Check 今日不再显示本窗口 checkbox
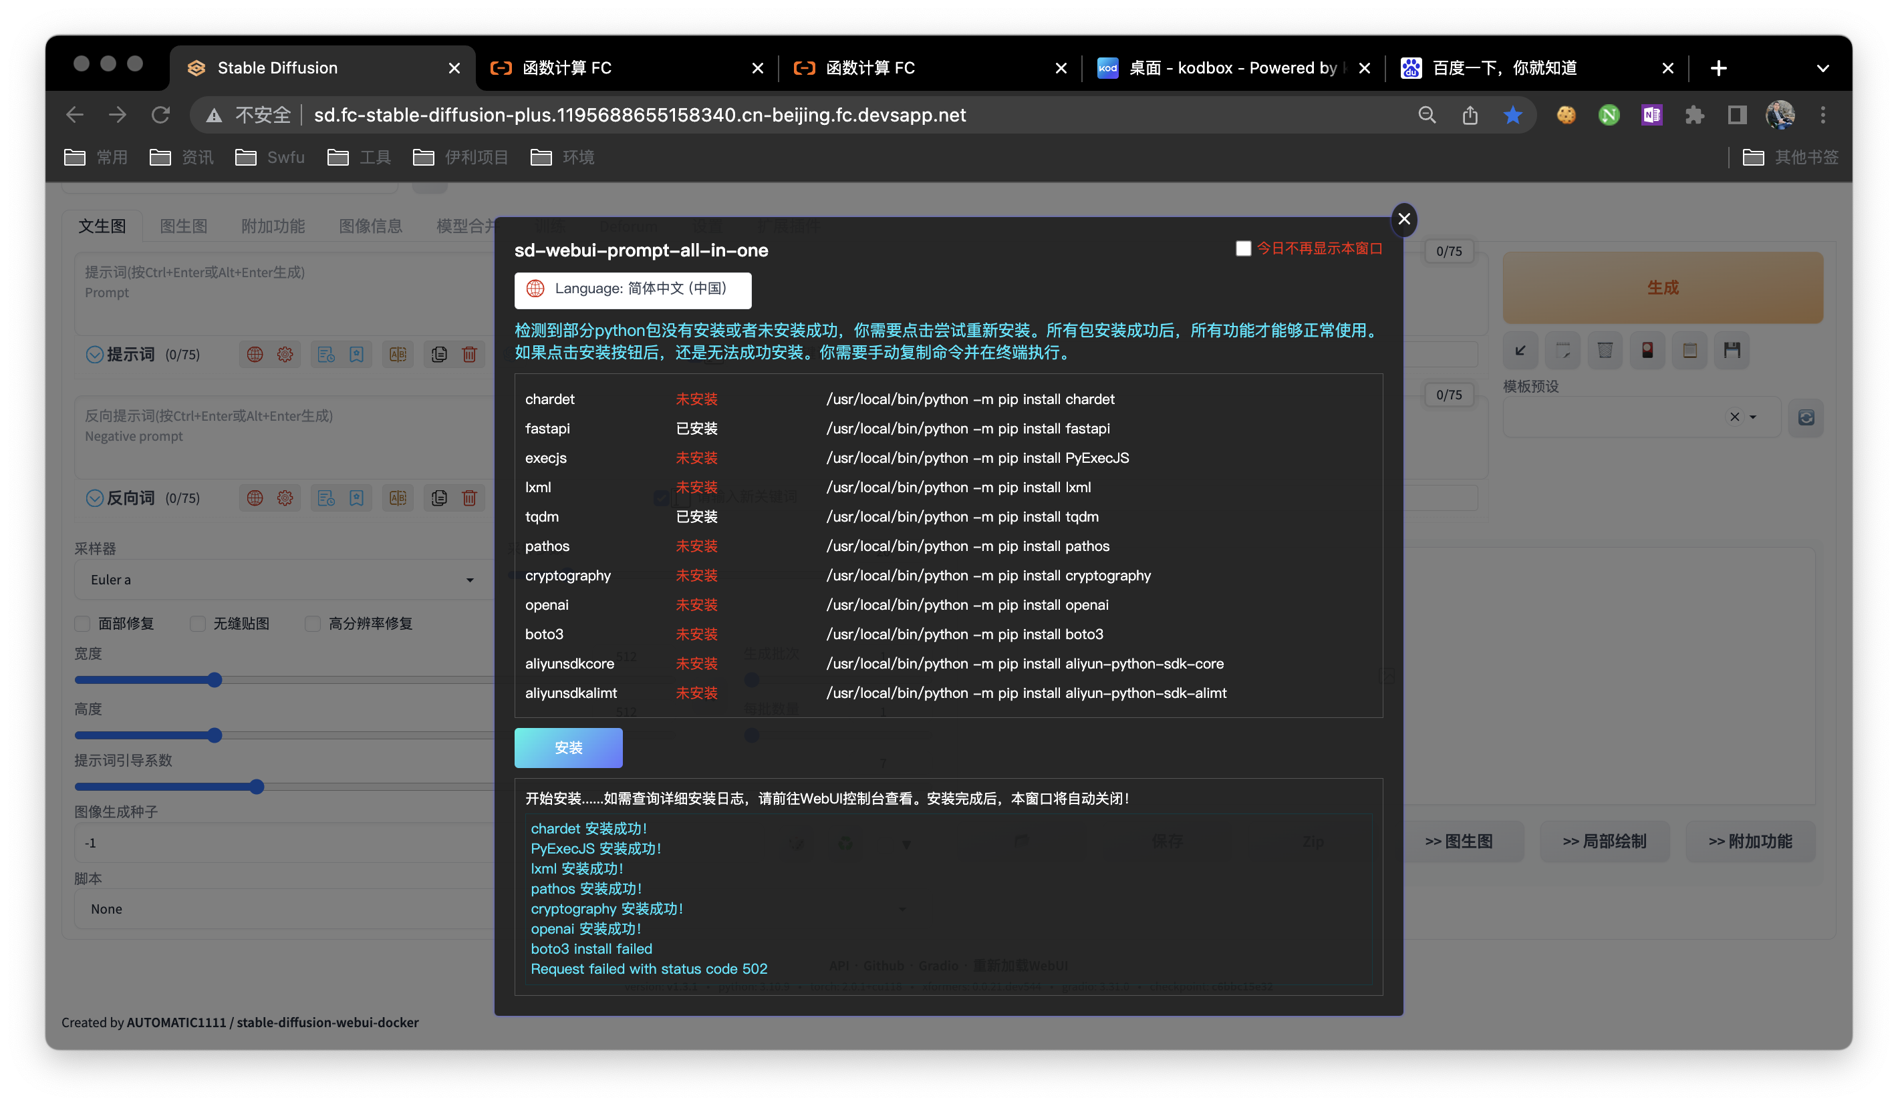1898x1106 pixels. [1244, 248]
